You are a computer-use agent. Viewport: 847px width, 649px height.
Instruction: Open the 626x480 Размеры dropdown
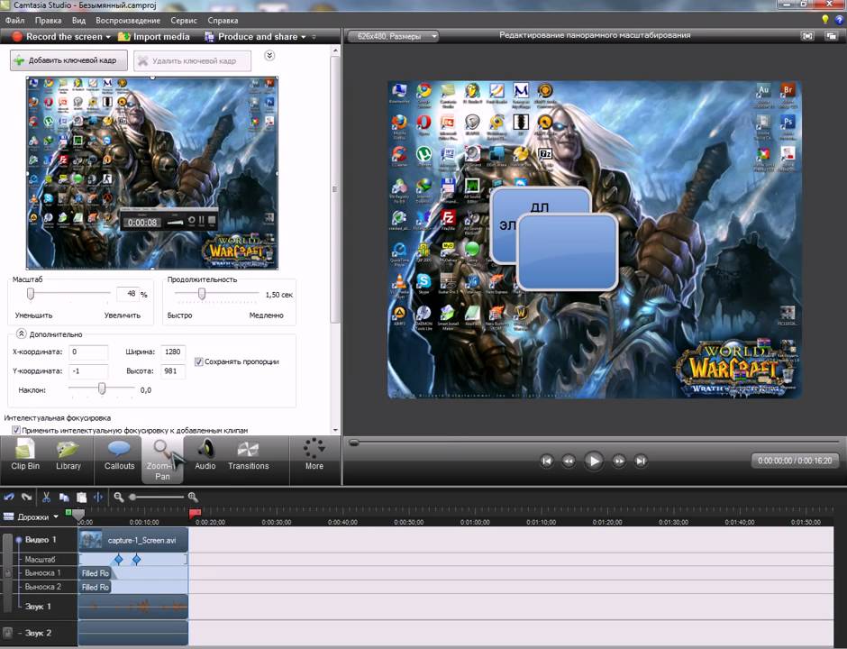point(393,36)
